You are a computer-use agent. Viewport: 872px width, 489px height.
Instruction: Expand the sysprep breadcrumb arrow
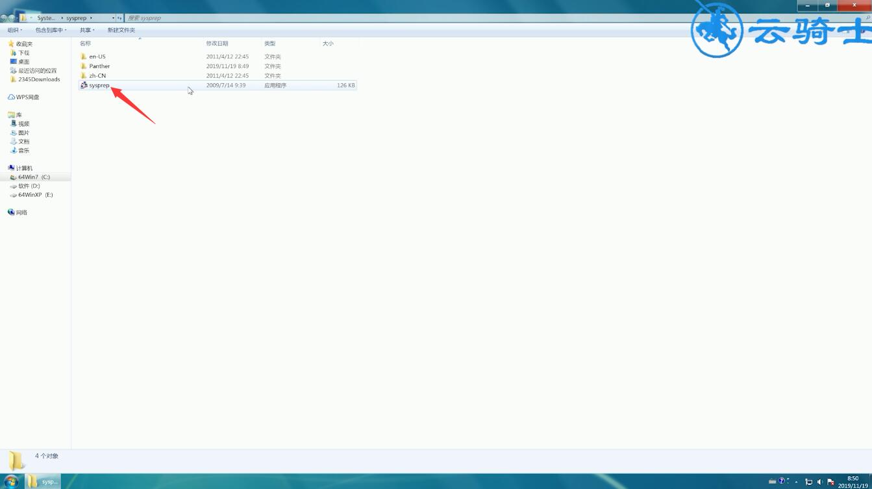click(x=92, y=18)
